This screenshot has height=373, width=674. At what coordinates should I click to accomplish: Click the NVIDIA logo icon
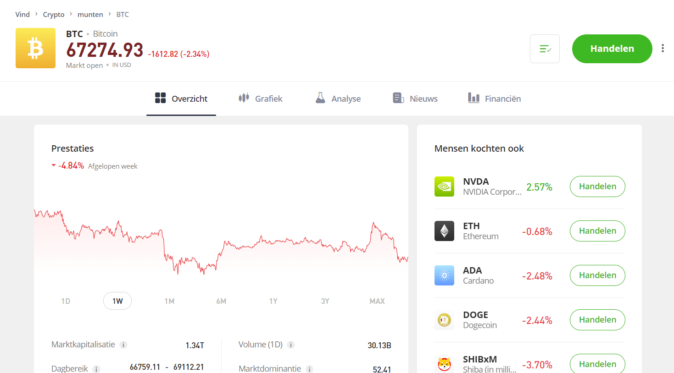(x=444, y=186)
